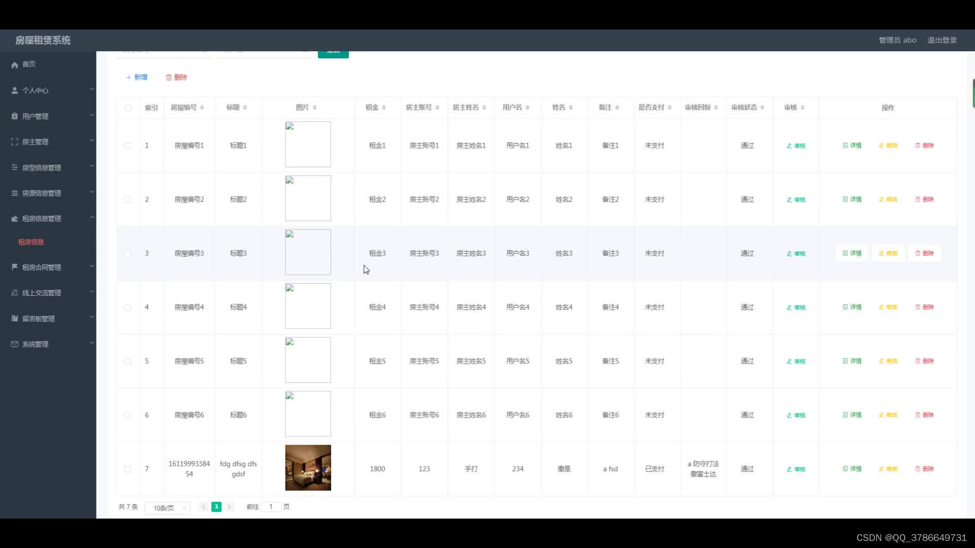Screen dimensions: 975x548
Task: Sort table by 备注 column
Action: point(617,108)
